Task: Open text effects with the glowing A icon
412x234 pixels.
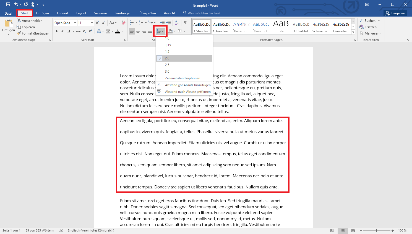Action: [99, 31]
